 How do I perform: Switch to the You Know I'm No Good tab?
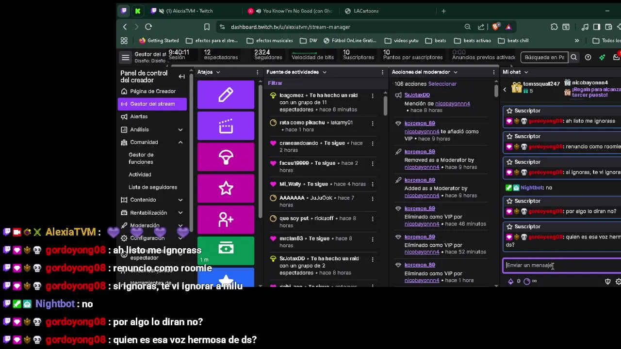click(290, 11)
